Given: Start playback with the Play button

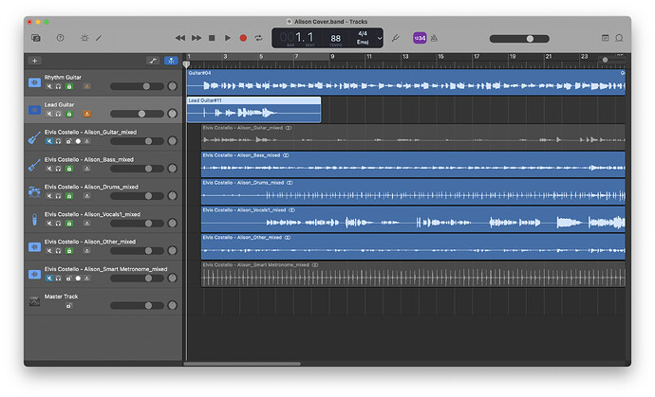Looking at the screenshot, I should point(228,38).
